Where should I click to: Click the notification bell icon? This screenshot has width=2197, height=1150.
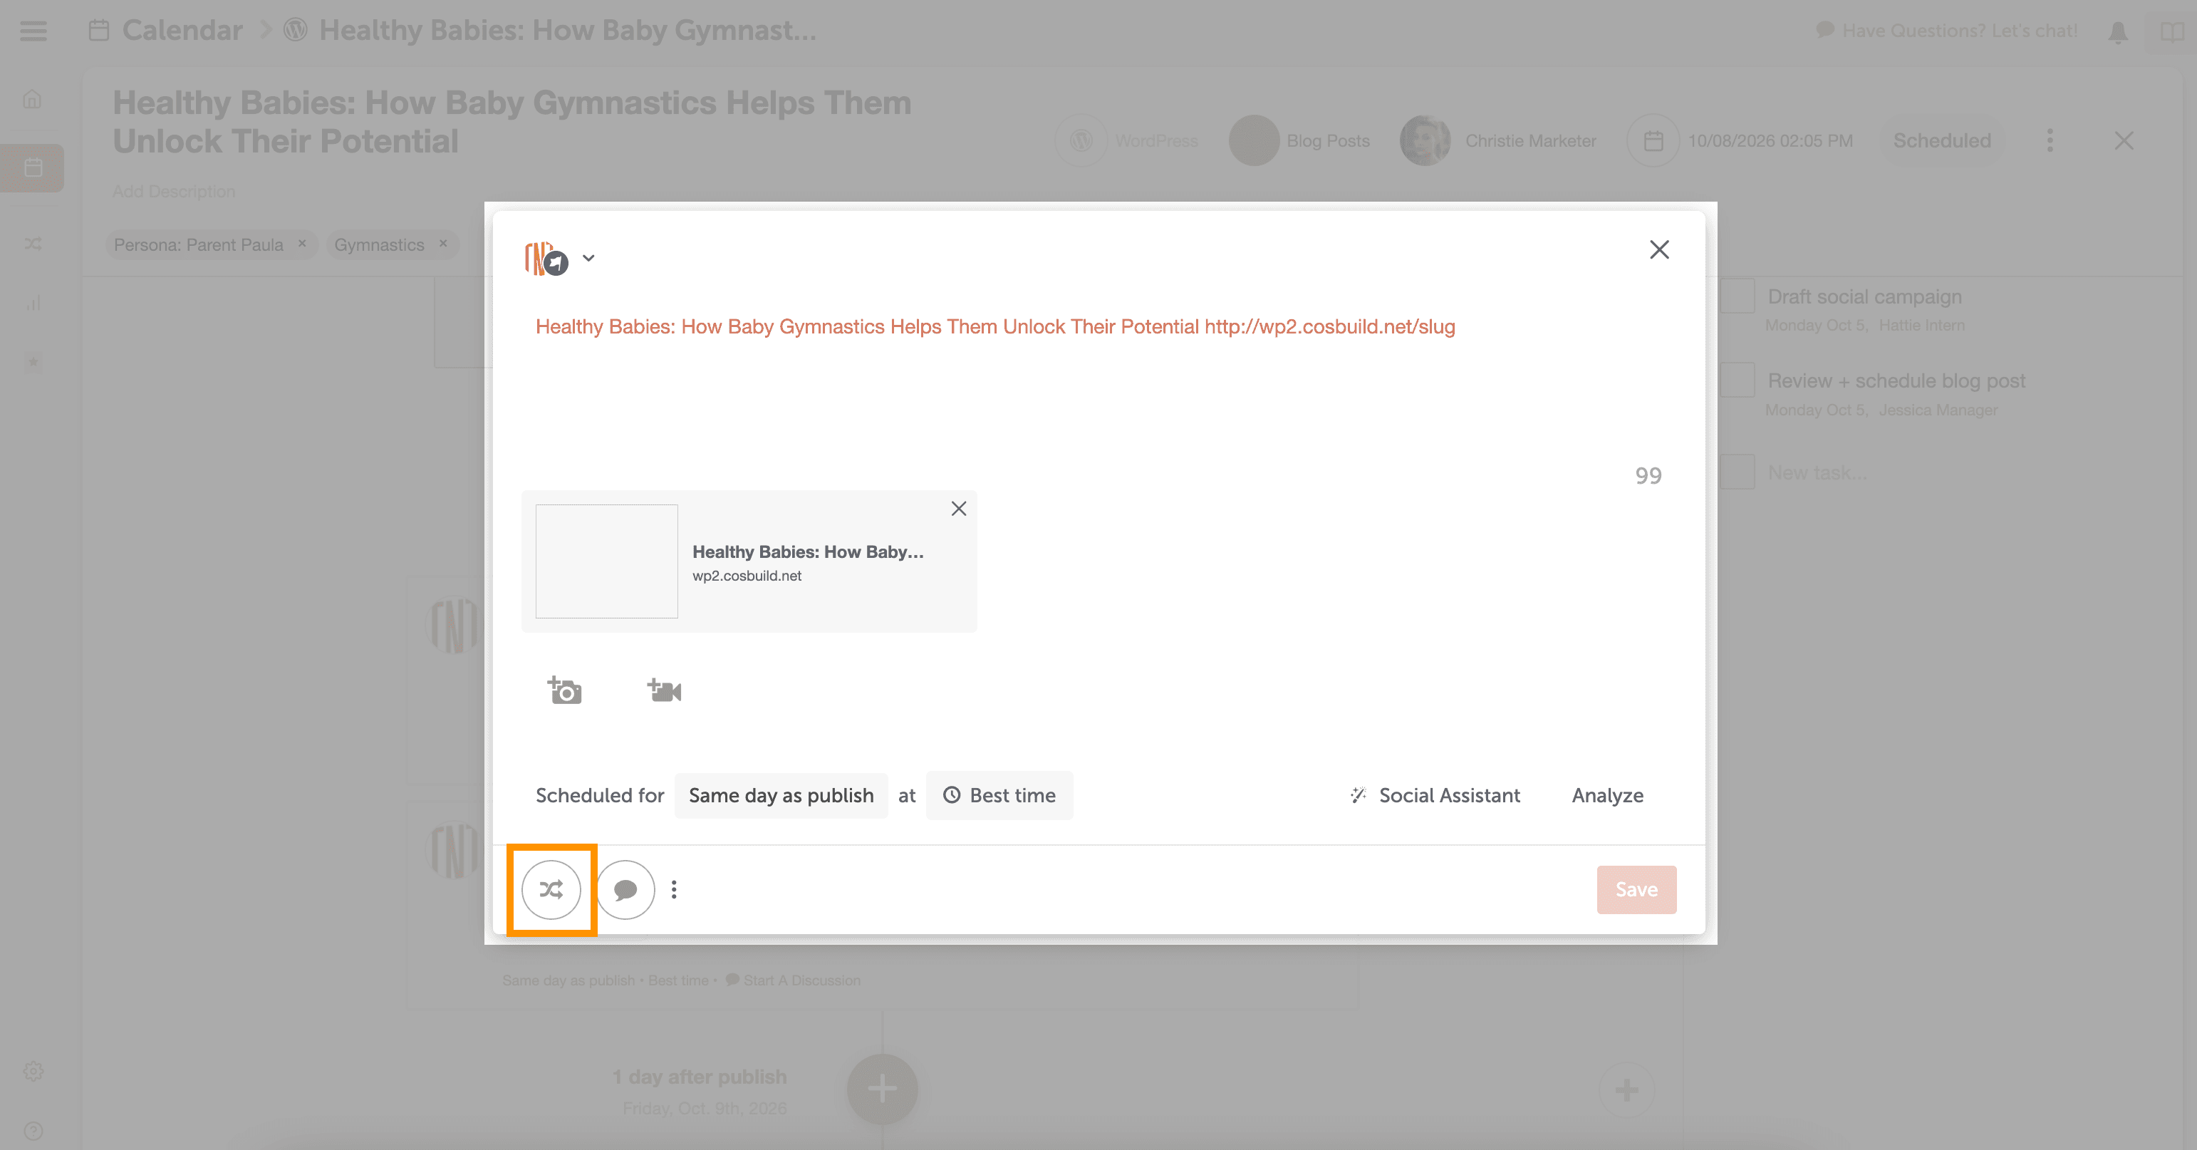2118,32
